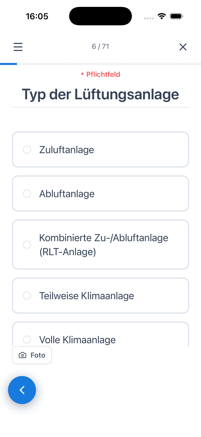The image size is (201, 437).
Task: Tap the Typ der Lüftungsanlage heading
Action: [100, 94]
